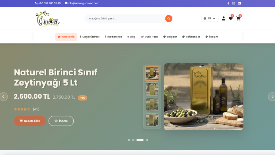Click Sepete Ekle button
Screen dimensions: 275x155
(30, 121)
